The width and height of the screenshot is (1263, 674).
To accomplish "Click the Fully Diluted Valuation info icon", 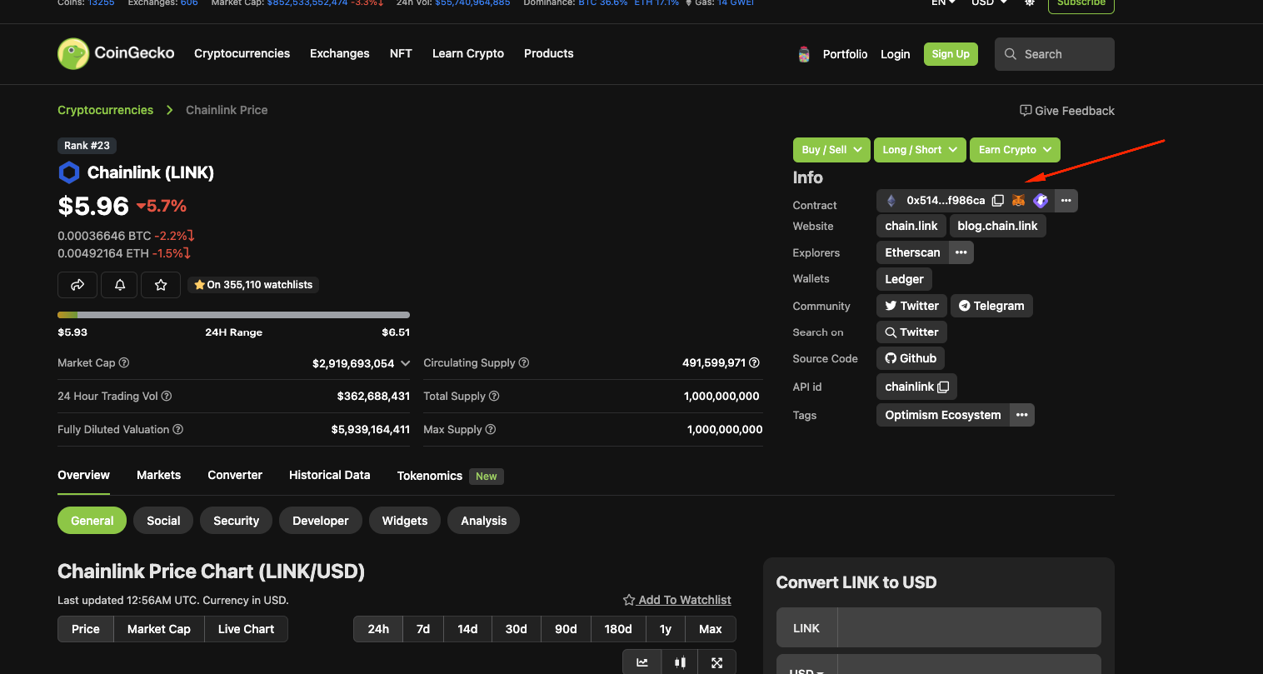I will tap(178, 430).
